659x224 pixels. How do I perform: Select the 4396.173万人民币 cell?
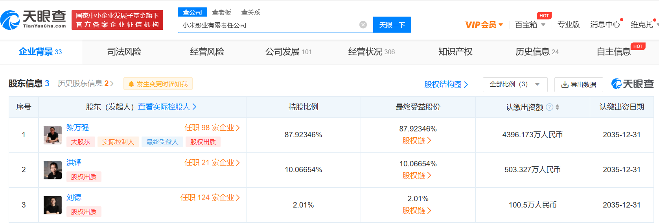tap(532, 135)
